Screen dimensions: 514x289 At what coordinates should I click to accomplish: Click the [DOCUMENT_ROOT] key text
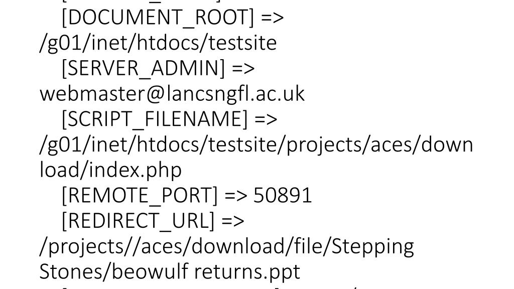pos(158,18)
